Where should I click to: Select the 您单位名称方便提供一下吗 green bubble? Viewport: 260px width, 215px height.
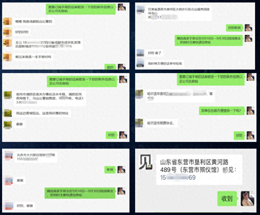coord(221,111)
